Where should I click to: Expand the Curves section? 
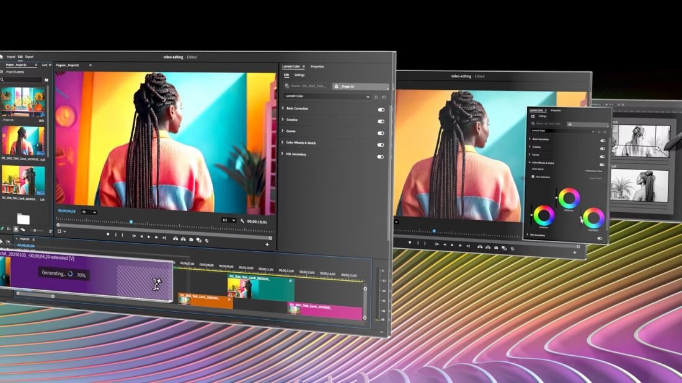[283, 131]
